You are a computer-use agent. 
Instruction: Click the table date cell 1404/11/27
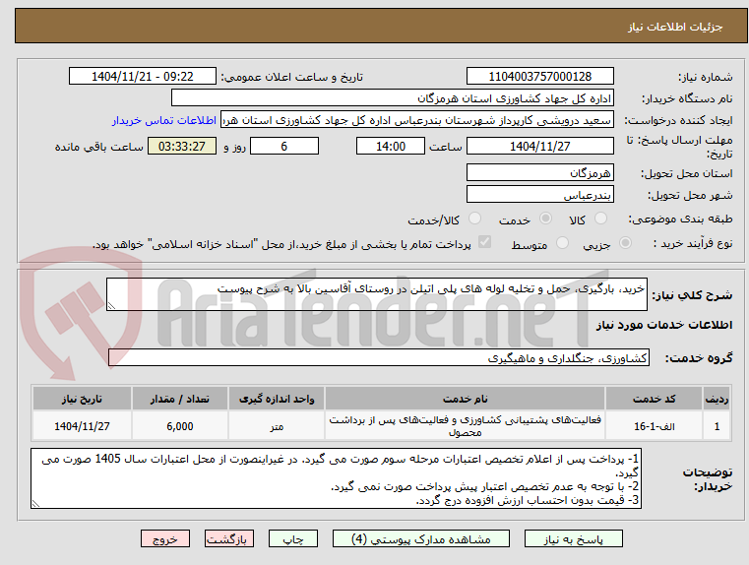tap(82, 426)
